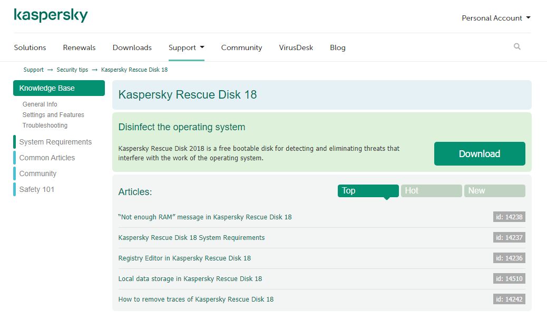Open Common Articles sidebar item
The image size is (547, 319).
(47, 158)
